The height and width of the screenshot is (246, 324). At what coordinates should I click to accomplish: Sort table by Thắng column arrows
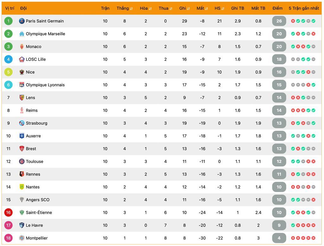pyautogui.click(x=131, y=9)
